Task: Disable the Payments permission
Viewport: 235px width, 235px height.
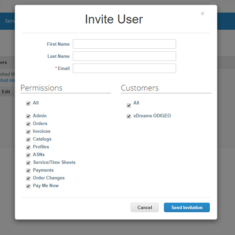Action: 28,171
